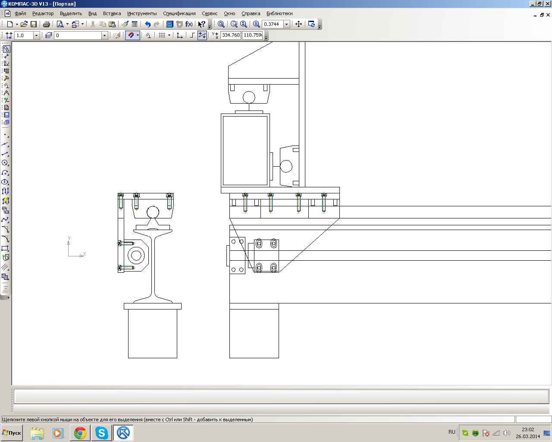Open the current layer dropdown

(x=104, y=35)
